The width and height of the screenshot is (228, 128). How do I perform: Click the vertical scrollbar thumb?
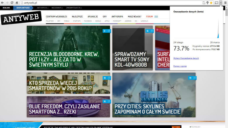[227, 13]
